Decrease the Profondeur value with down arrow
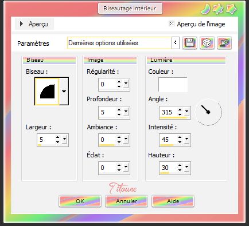The image size is (249, 226). pos(119,114)
